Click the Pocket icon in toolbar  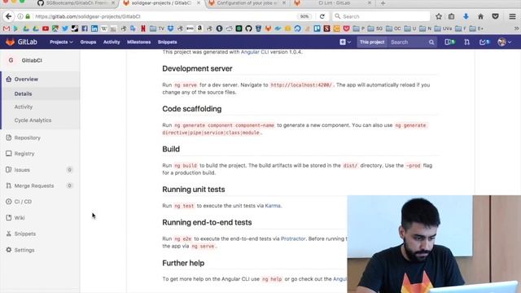[x=495, y=16]
